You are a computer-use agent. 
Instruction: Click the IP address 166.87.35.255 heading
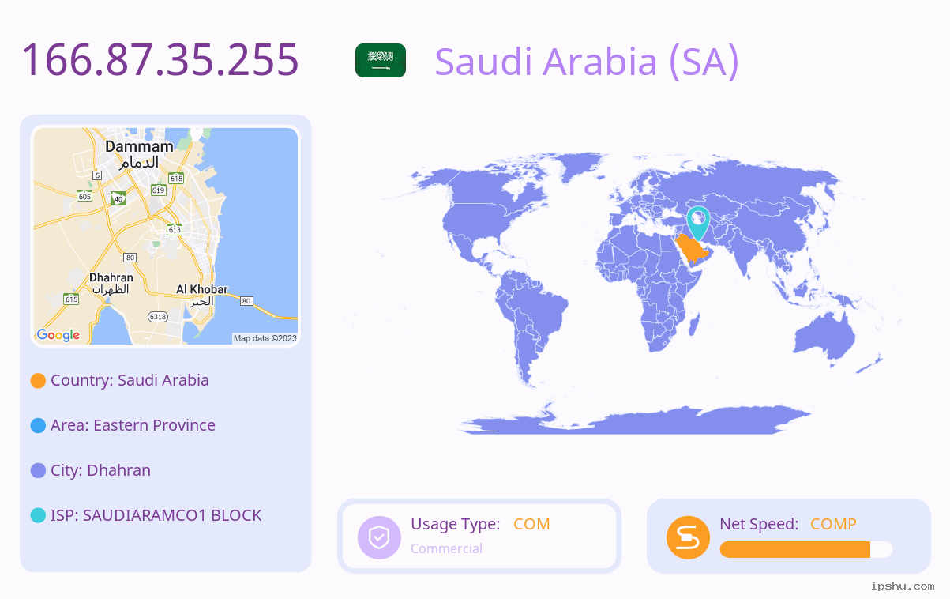[160, 60]
